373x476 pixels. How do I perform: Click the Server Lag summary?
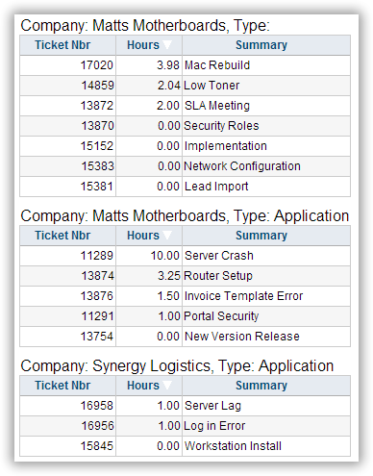point(212,406)
